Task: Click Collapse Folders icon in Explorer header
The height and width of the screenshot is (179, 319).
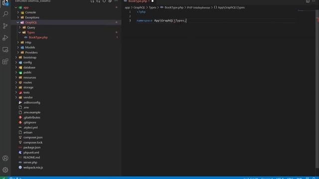Action: (x=110, y=1)
